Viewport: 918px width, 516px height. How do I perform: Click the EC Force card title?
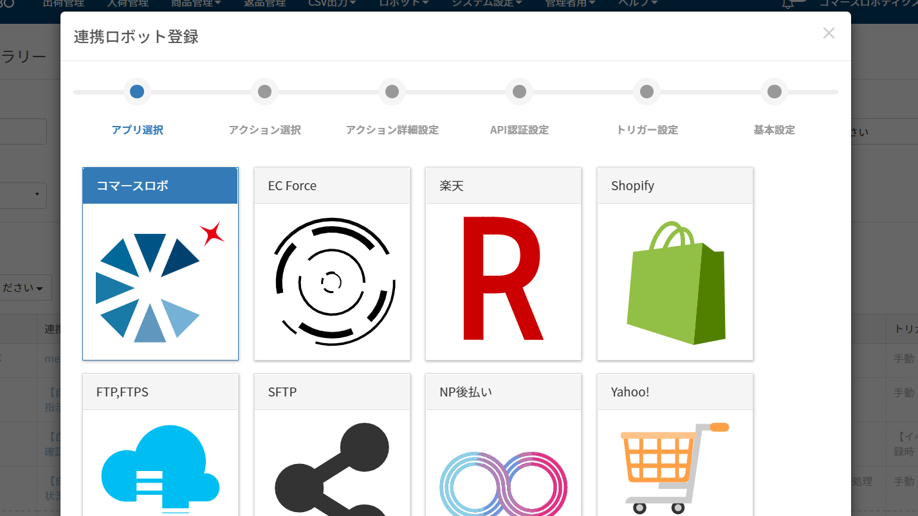coord(292,186)
